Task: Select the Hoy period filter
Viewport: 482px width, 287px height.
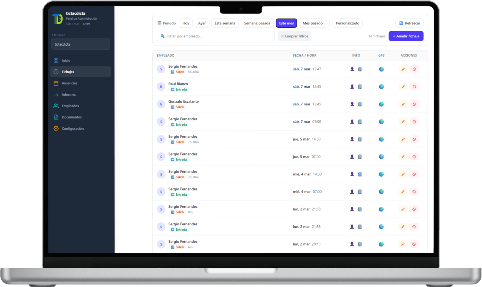Action: 186,23
